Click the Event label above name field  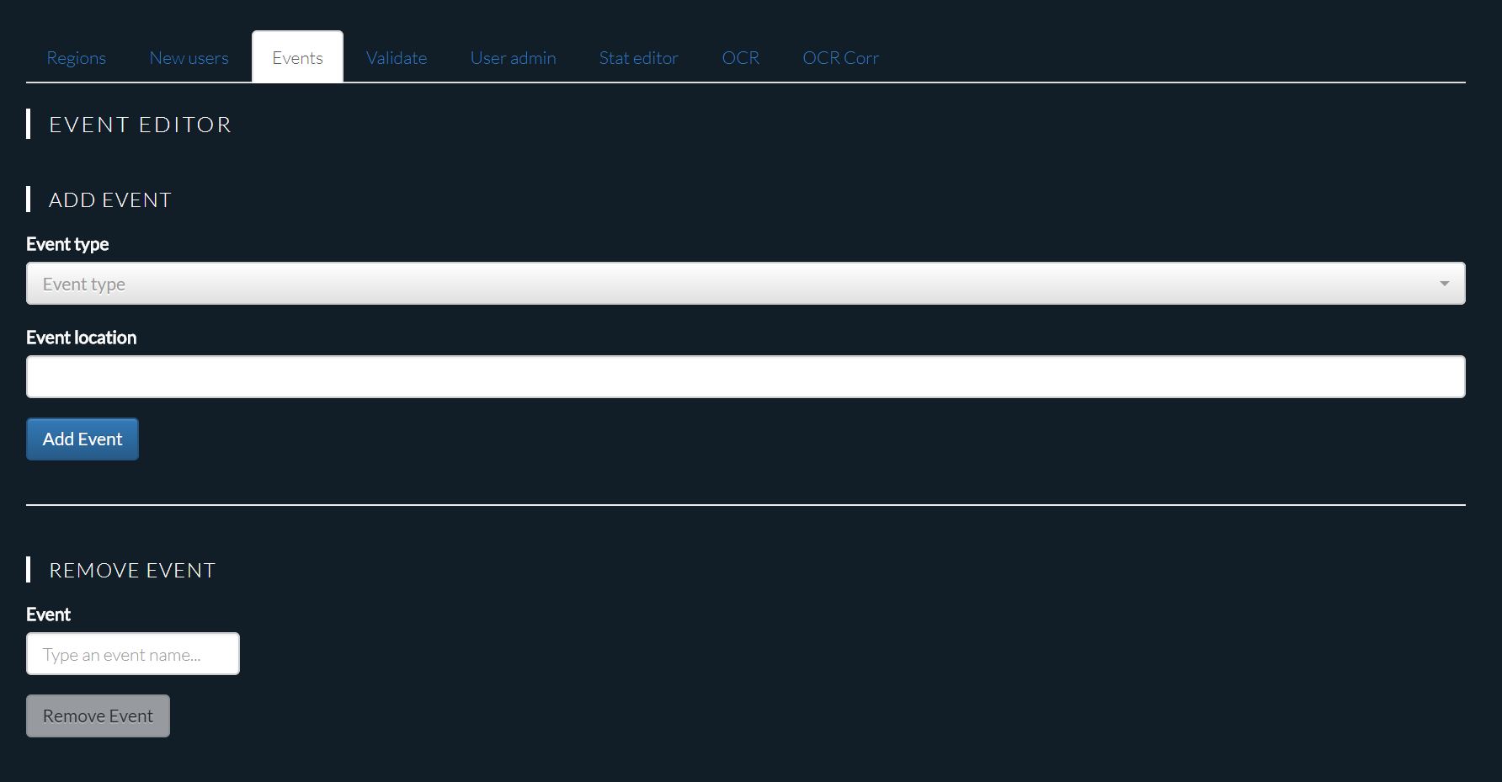pos(48,614)
